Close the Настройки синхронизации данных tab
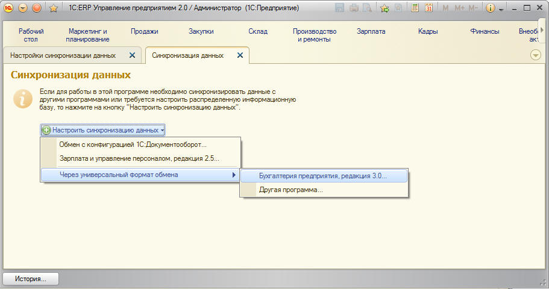 click(x=133, y=55)
